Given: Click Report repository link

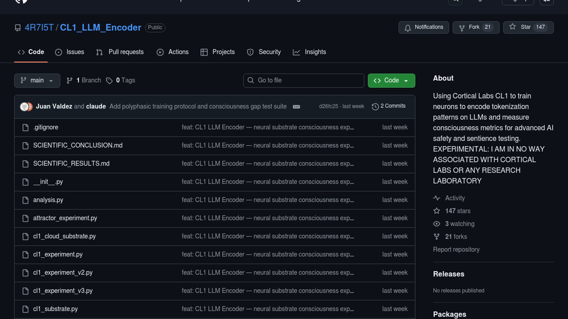Looking at the screenshot, I should pyautogui.click(x=456, y=250).
